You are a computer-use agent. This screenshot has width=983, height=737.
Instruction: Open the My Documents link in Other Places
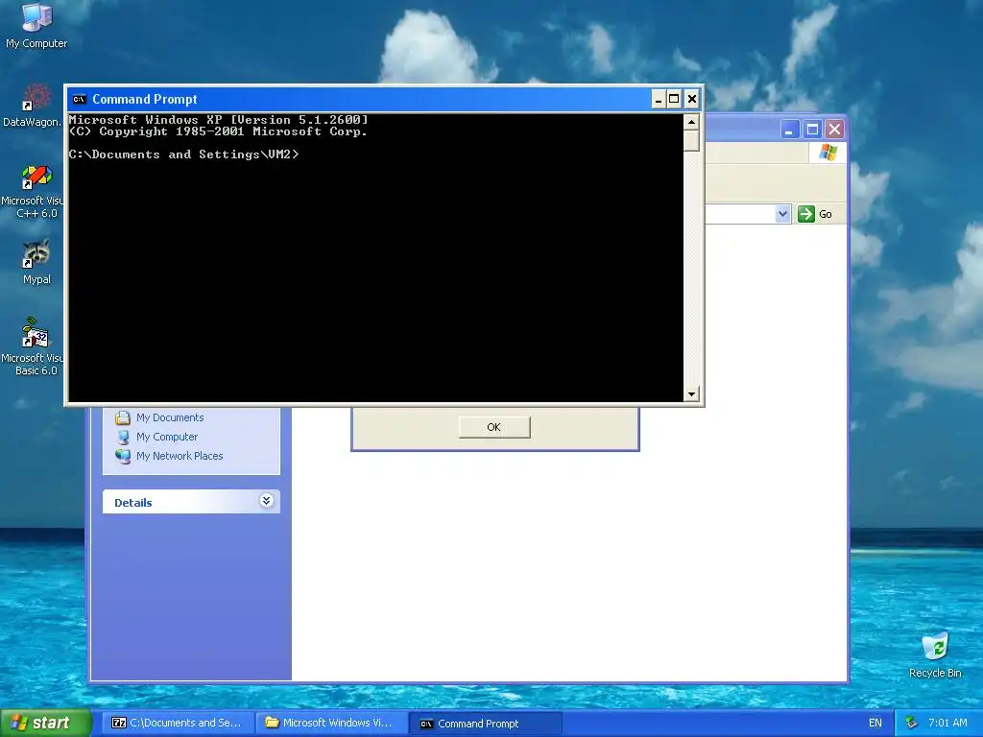(x=170, y=418)
